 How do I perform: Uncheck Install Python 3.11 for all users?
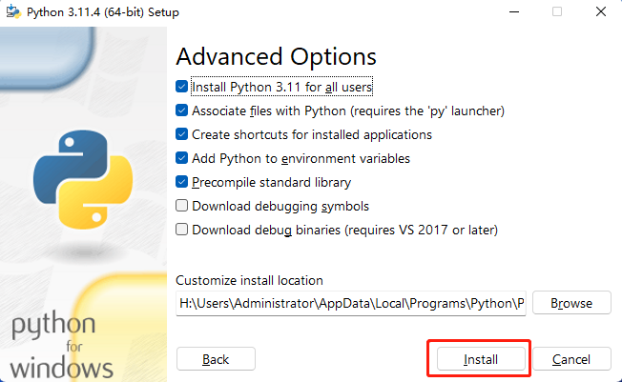pos(181,87)
